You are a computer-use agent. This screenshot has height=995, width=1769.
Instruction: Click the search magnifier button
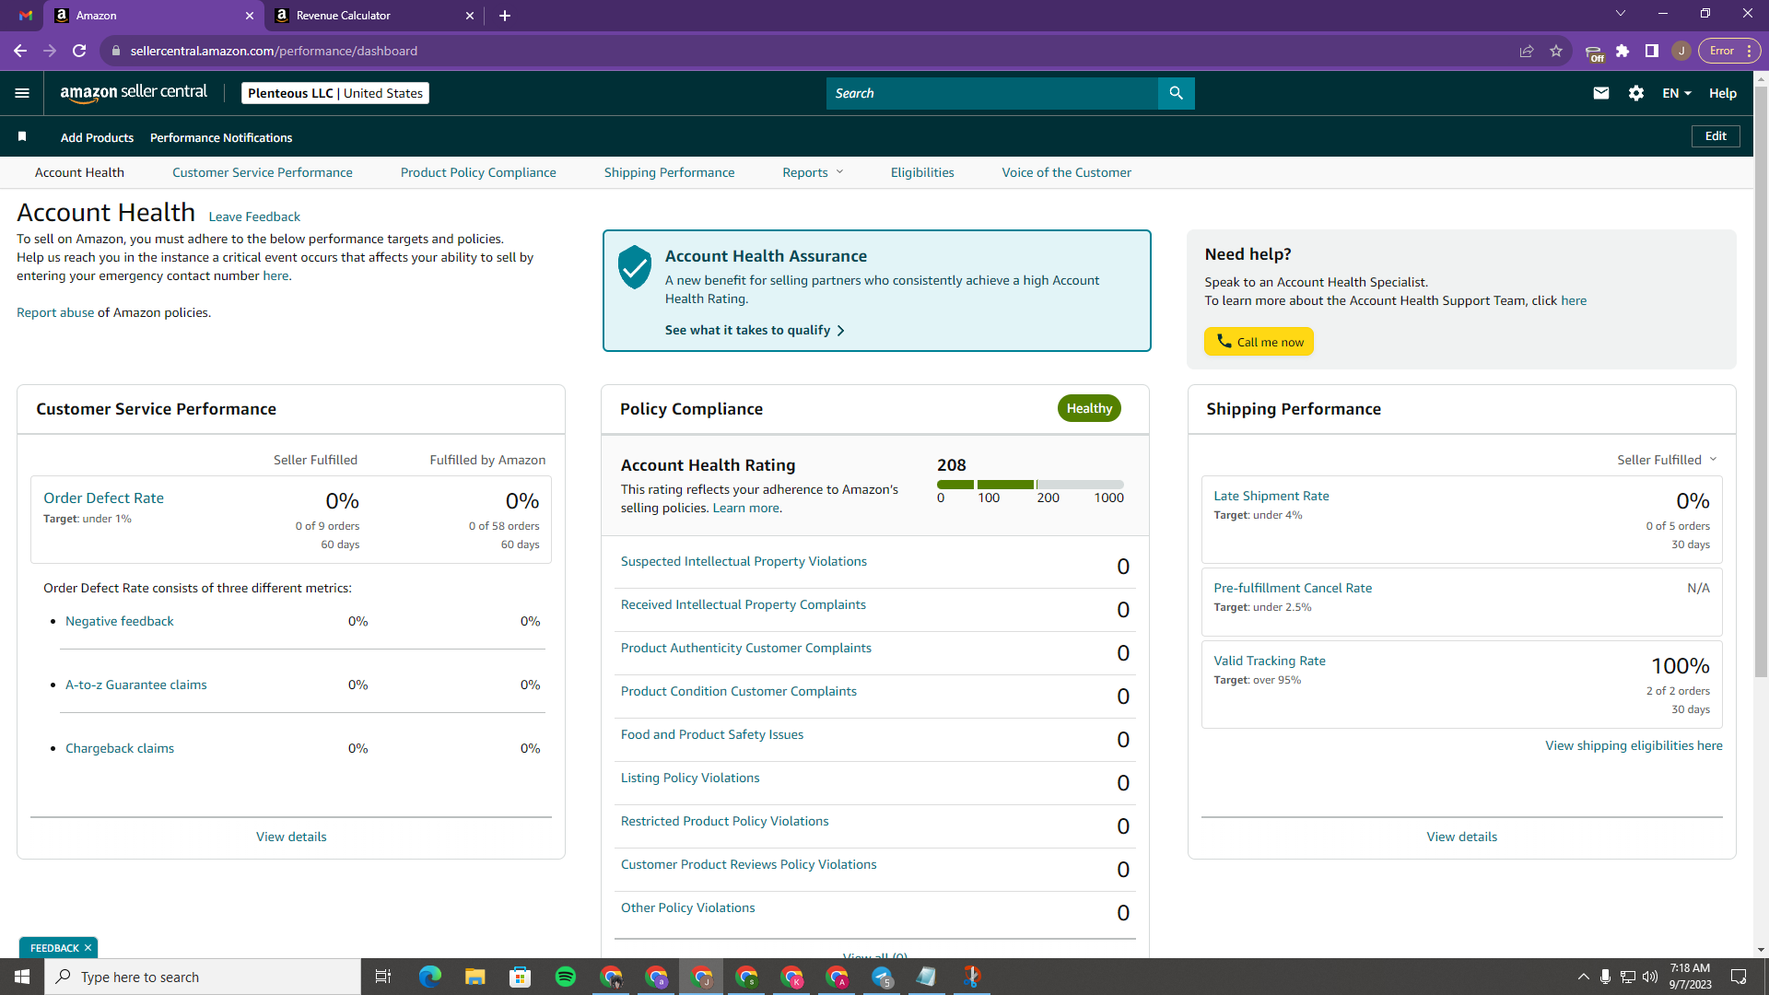point(1176,93)
